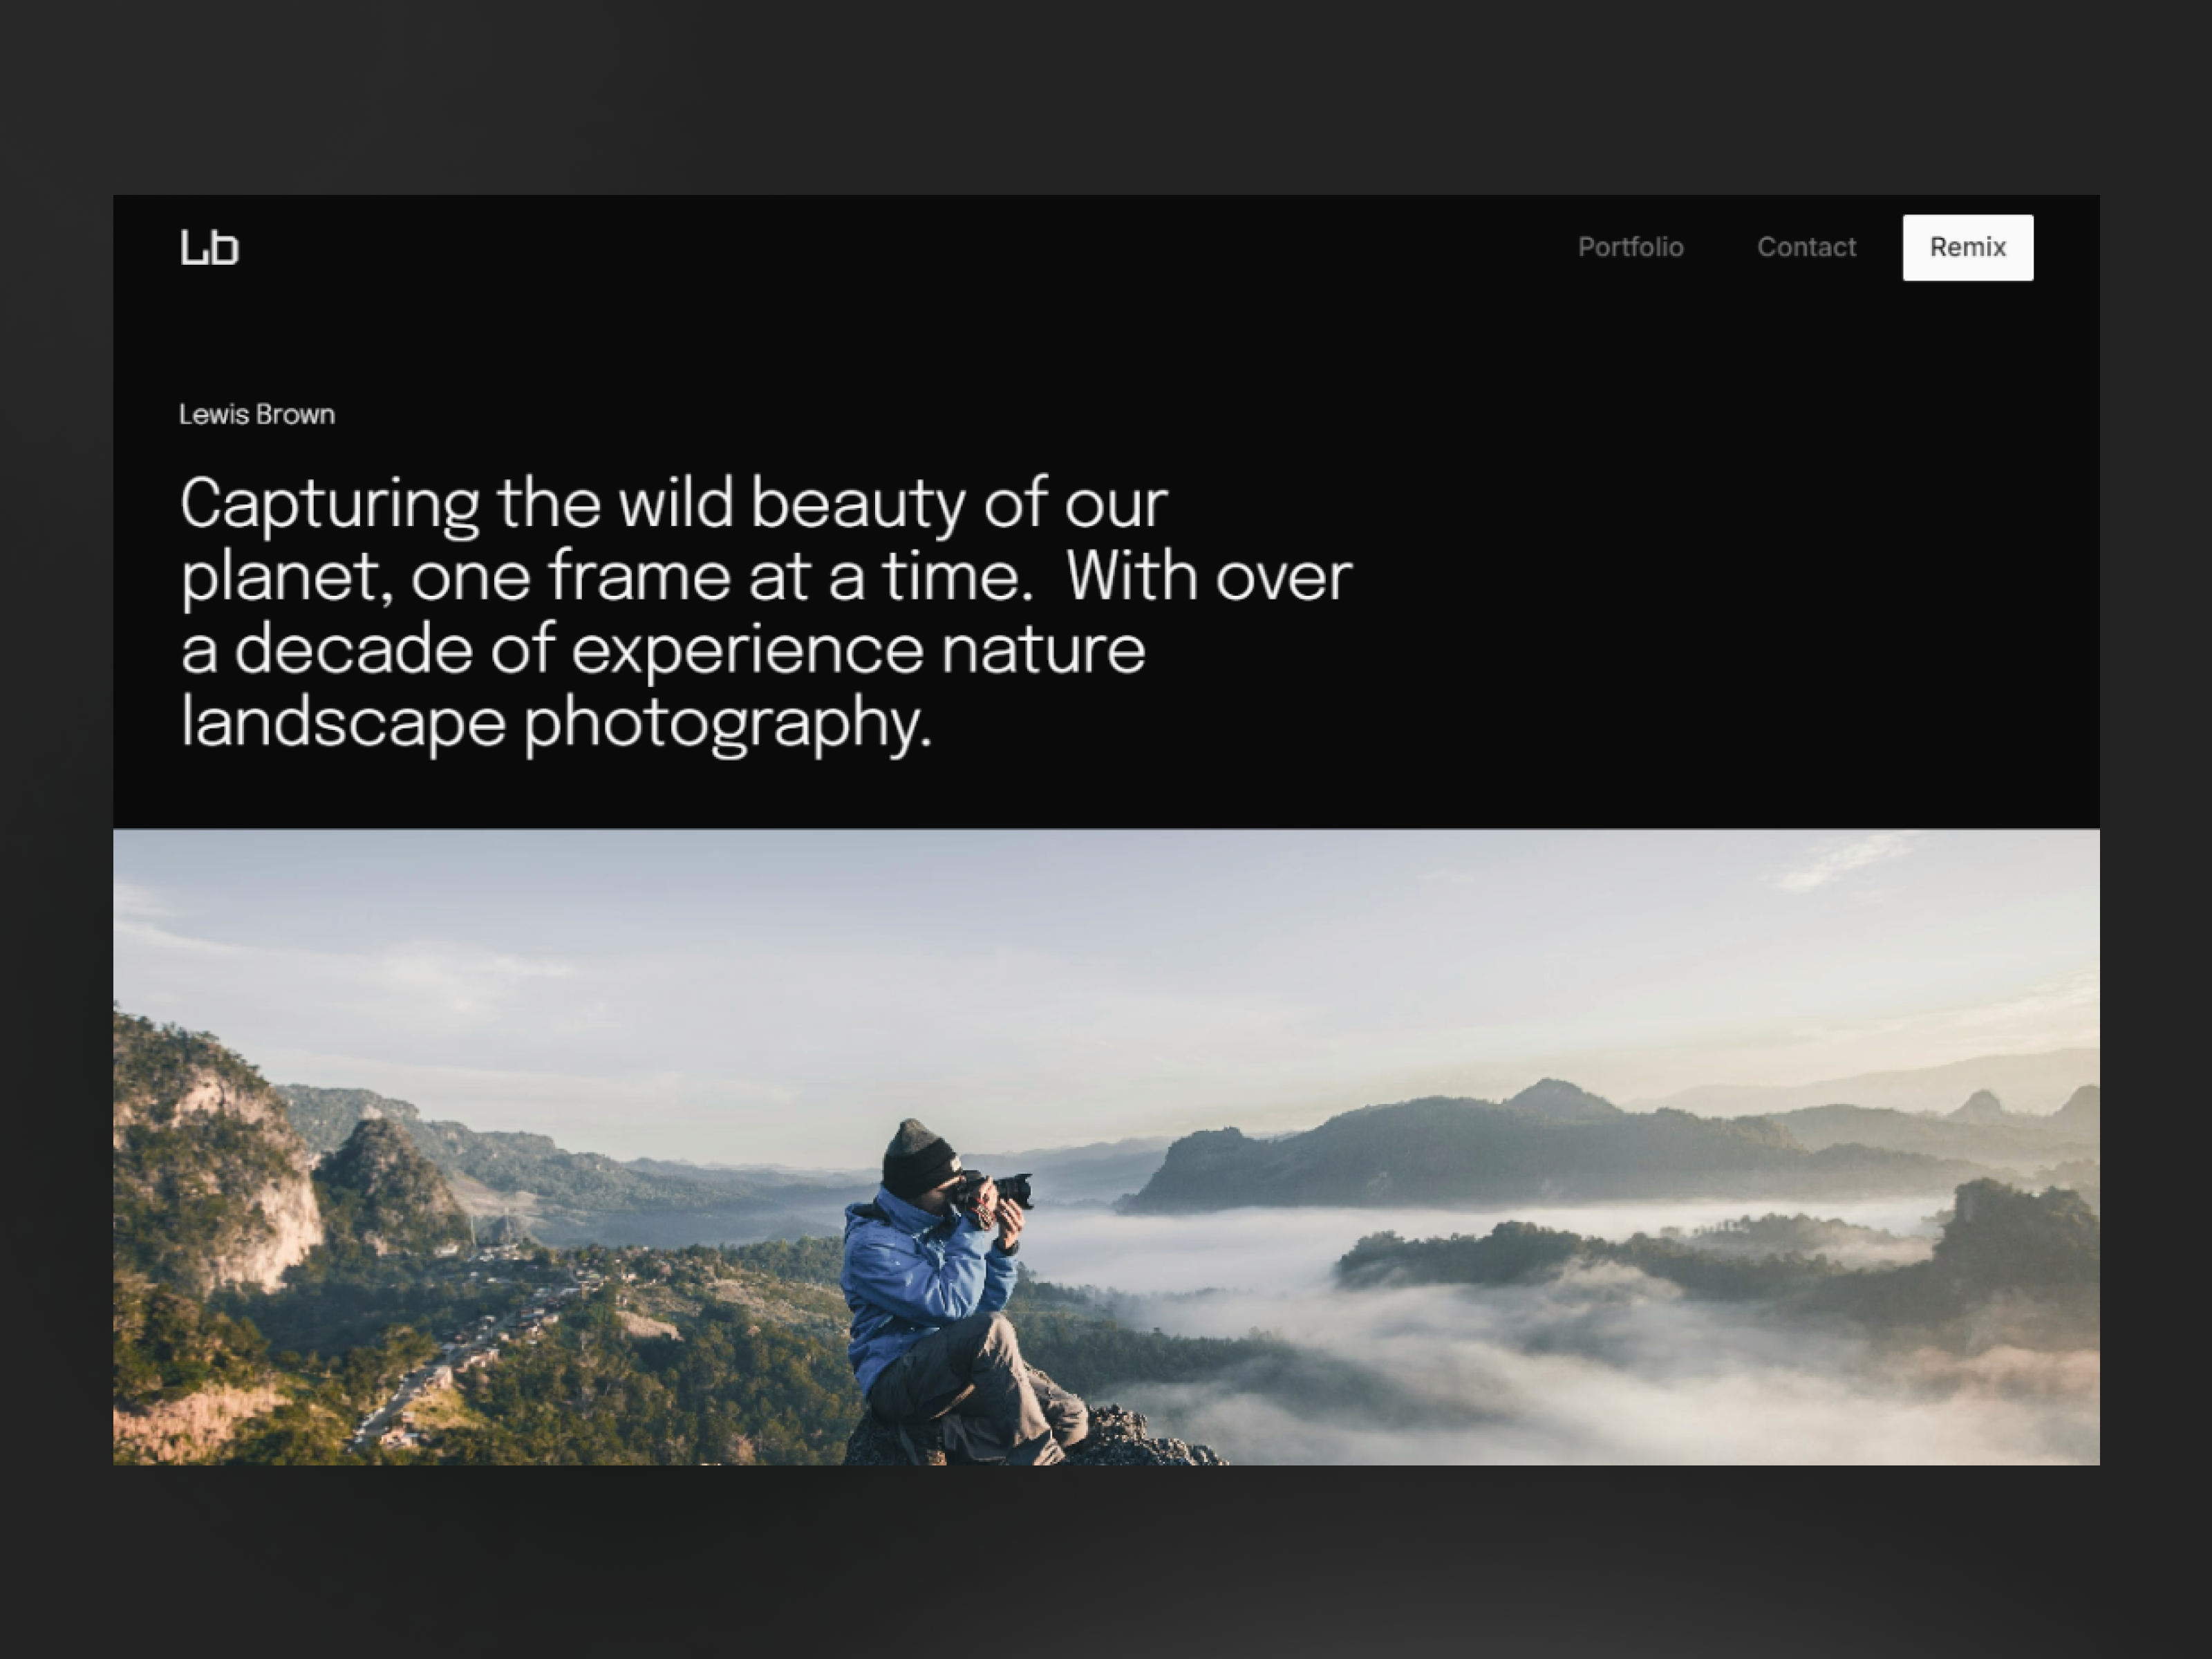Click the name Lewis Brown
This screenshot has height=1659, width=2212.
pyautogui.click(x=257, y=413)
